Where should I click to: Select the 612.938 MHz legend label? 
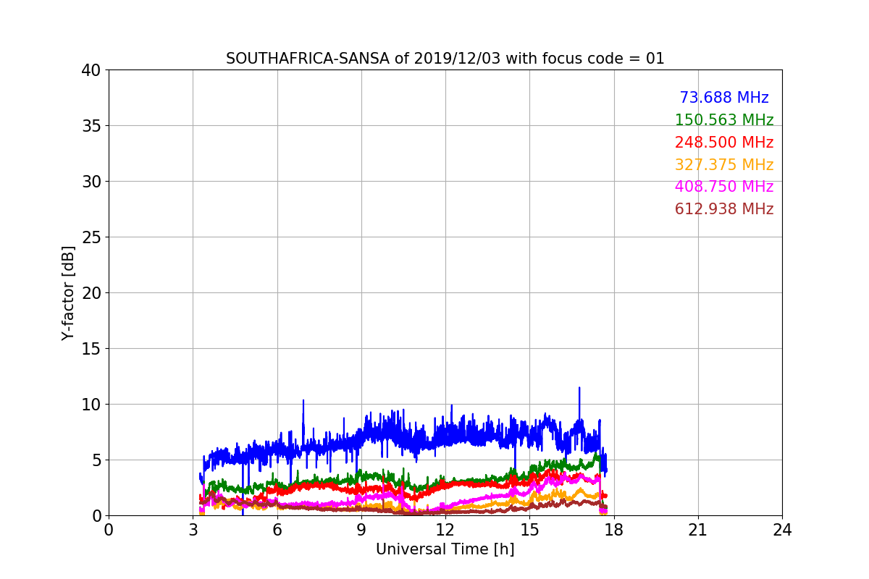(724, 209)
